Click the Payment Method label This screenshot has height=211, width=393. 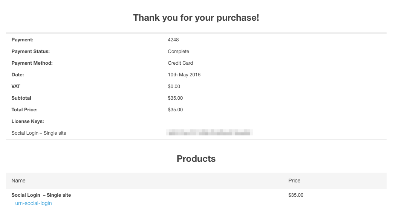click(x=32, y=63)
